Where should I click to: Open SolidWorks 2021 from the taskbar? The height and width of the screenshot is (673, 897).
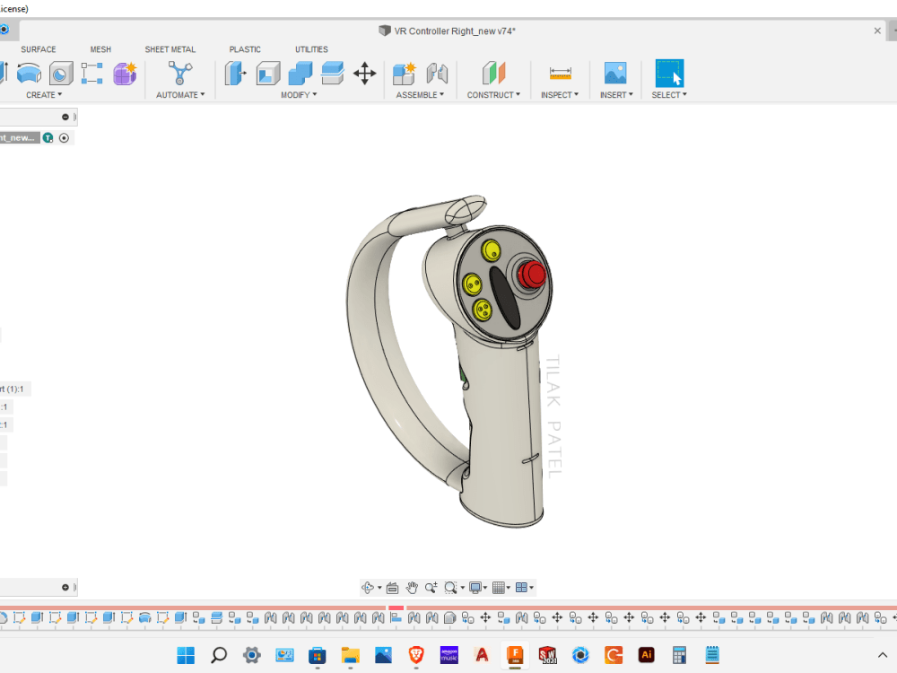547,655
